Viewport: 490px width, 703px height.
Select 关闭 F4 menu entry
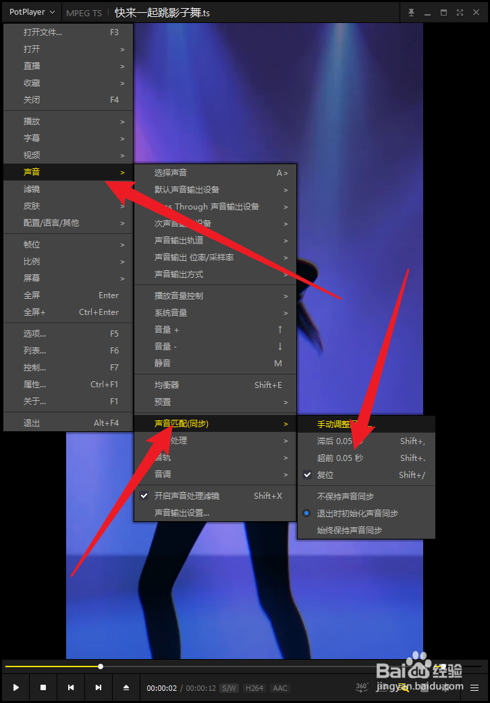tap(68, 100)
